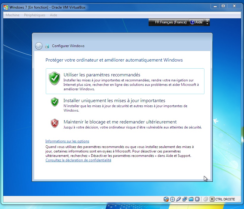Open the Aide menu in VirtualBox
Image resolution: width=244 pixels, height=209 pixels.
[x=53, y=15]
